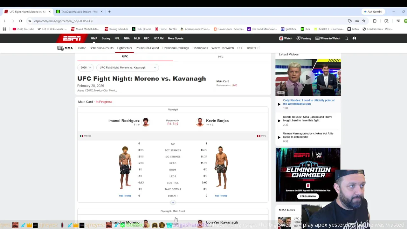The width and height of the screenshot is (407, 229).
Task: Open Kick bookmark
Action: (x=305, y=29)
